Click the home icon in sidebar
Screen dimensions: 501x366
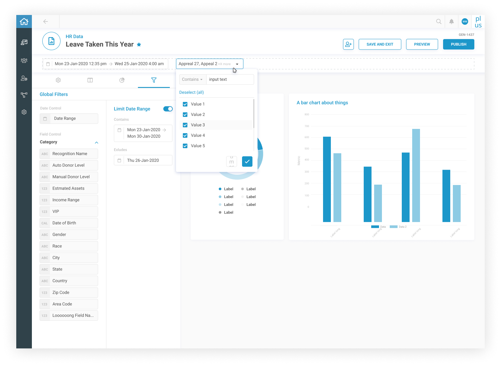click(24, 21)
